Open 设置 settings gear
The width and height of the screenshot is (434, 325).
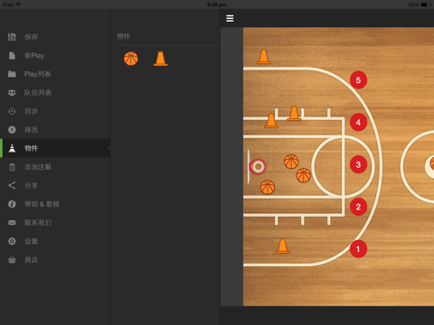pos(12,241)
